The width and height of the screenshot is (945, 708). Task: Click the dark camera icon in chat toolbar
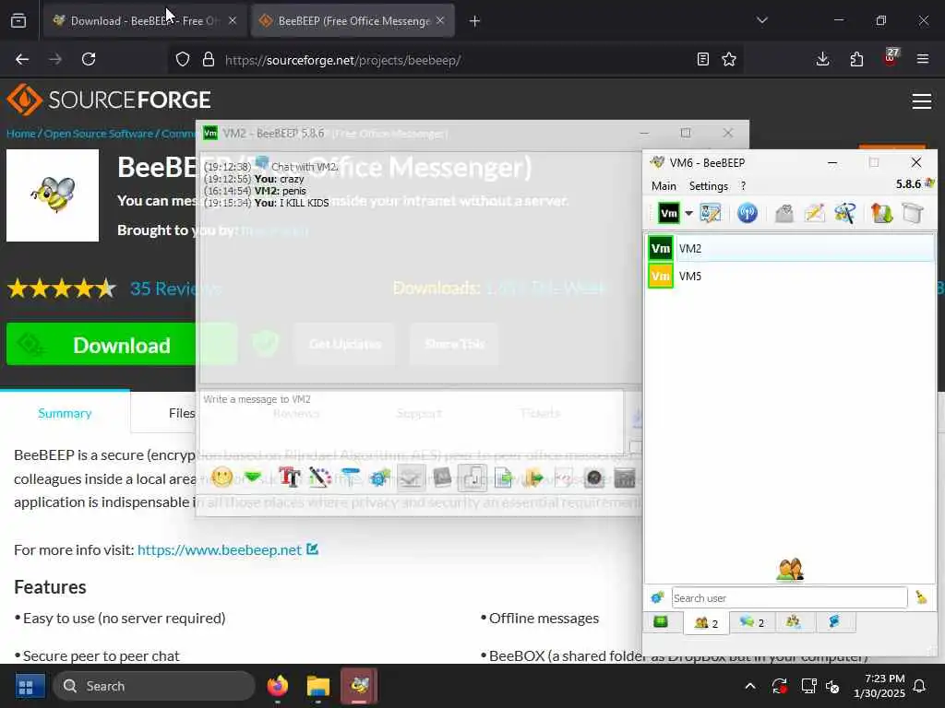(x=594, y=478)
